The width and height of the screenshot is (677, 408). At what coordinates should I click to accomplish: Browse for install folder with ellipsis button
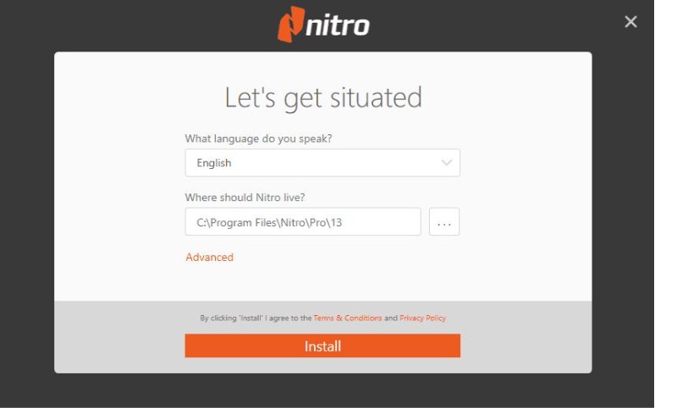coord(444,222)
